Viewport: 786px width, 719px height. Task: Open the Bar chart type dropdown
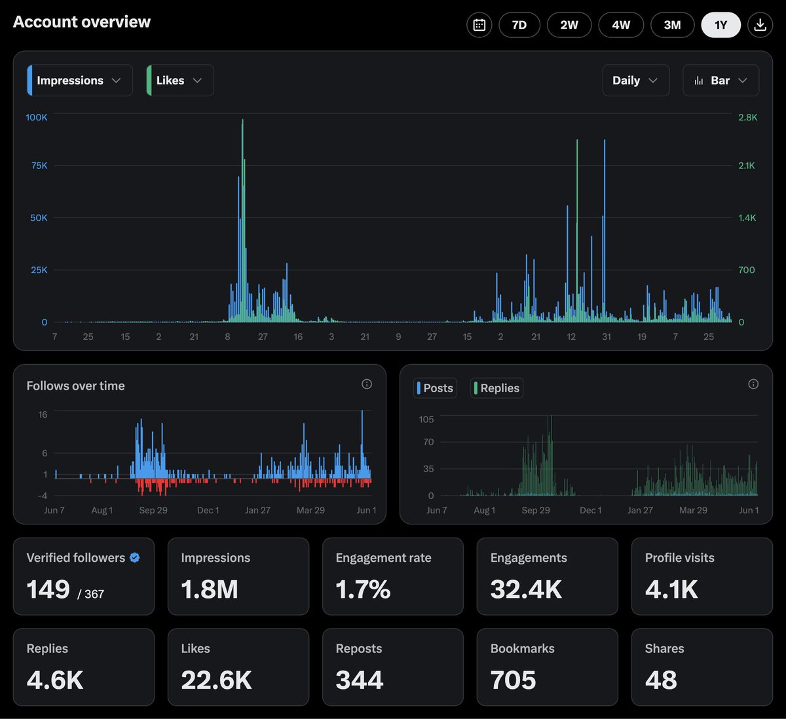click(721, 81)
